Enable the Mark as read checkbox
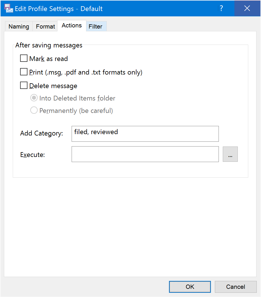Viewport: 261px width, 297px height. click(24, 58)
